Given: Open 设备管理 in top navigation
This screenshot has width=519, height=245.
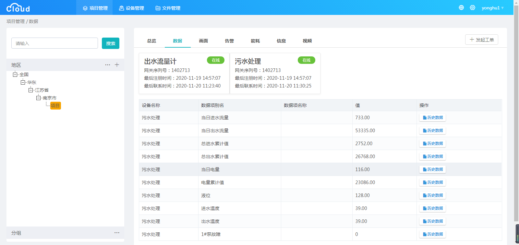Looking at the screenshot, I should [131, 8].
